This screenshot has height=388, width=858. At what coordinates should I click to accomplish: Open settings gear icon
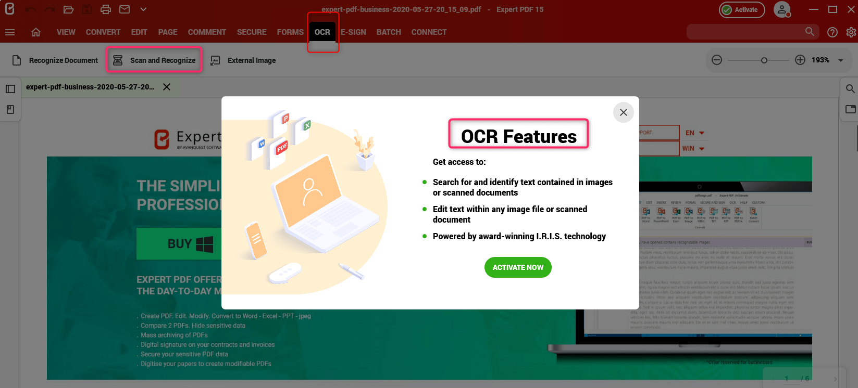pyautogui.click(x=851, y=32)
